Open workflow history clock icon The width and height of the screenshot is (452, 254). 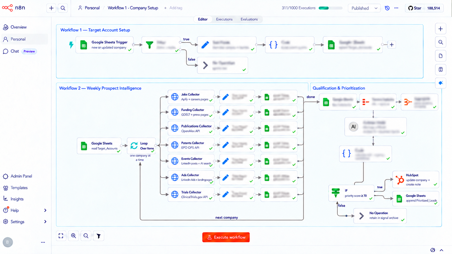pyautogui.click(x=387, y=8)
